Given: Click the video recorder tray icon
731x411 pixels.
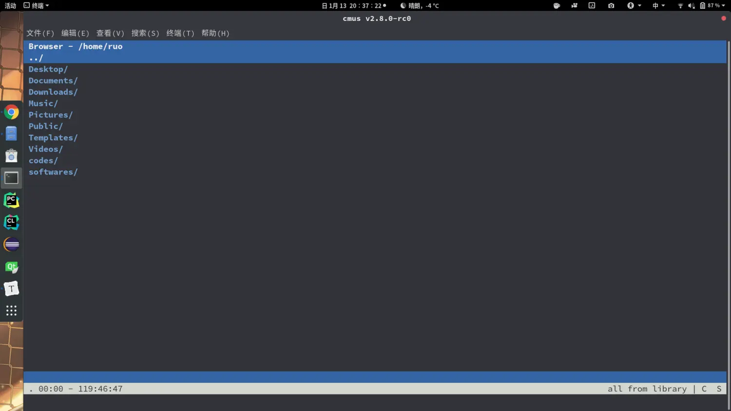Looking at the screenshot, I should (x=574, y=6).
